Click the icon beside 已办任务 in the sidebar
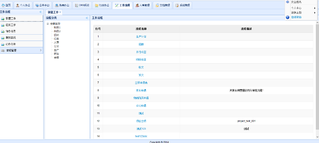319x143 pixels. [x=2, y=44]
